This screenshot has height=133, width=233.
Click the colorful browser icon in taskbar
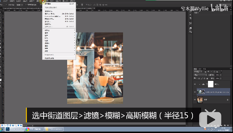pos(27,129)
